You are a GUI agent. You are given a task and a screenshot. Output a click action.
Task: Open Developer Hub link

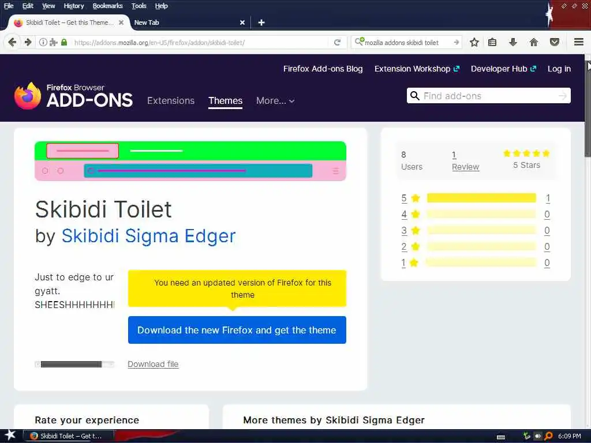tap(503, 69)
